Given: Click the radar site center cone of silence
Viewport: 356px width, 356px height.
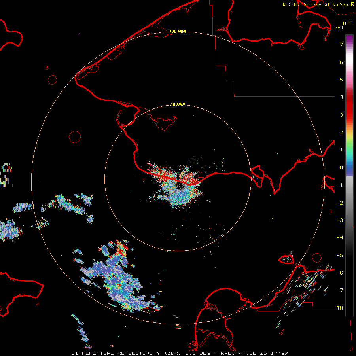Looking at the screenshot, I should [178, 177].
